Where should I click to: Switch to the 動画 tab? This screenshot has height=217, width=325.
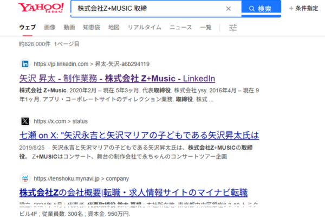tap(69, 27)
